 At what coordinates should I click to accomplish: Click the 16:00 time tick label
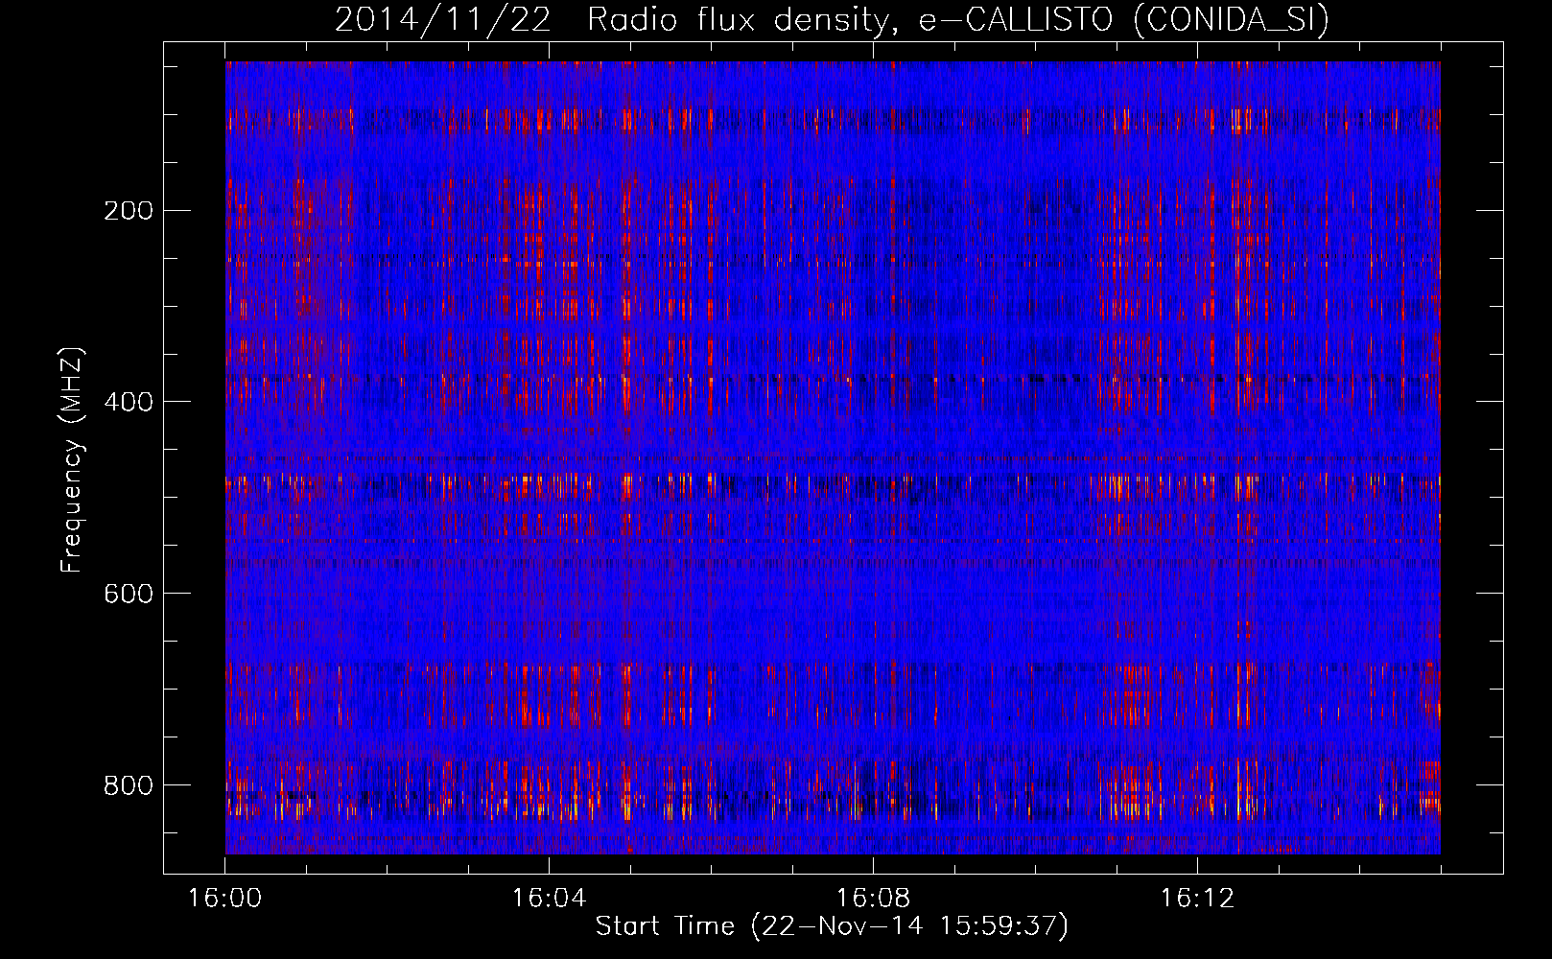pyautogui.click(x=225, y=899)
